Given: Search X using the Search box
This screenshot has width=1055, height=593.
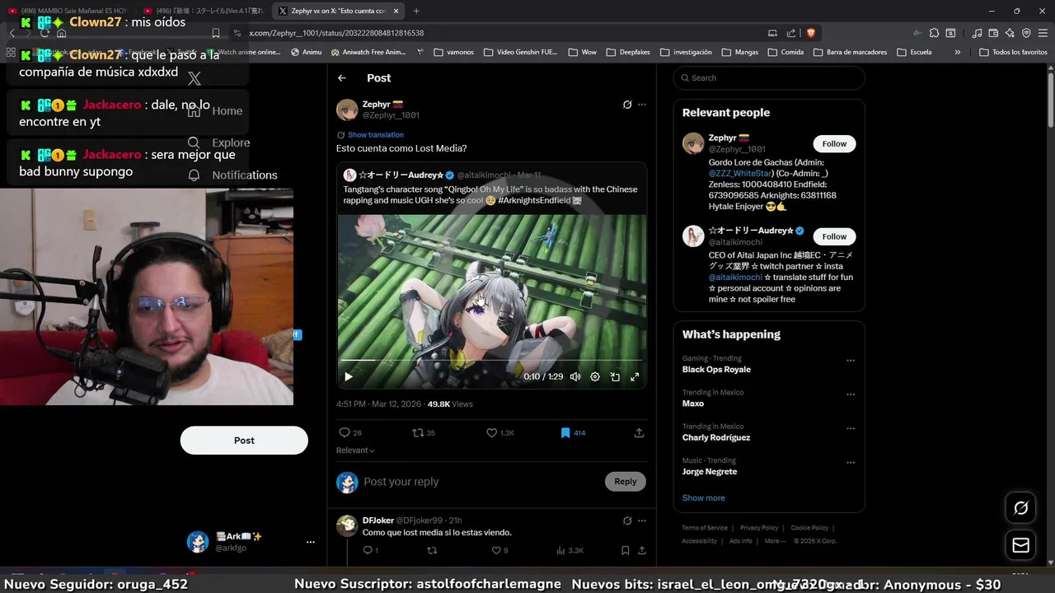Looking at the screenshot, I should [769, 78].
